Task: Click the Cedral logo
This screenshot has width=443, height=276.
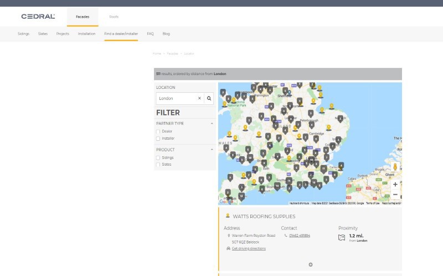Action: 38,17
